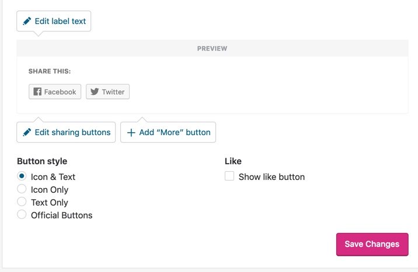Click the Twitter share button label
This screenshot has height=272, width=418.
pos(113,92)
